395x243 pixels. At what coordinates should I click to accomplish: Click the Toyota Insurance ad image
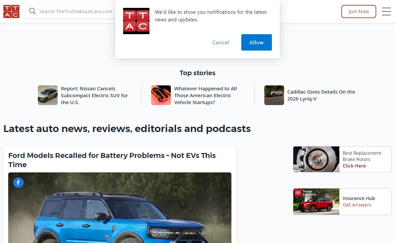(316, 202)
